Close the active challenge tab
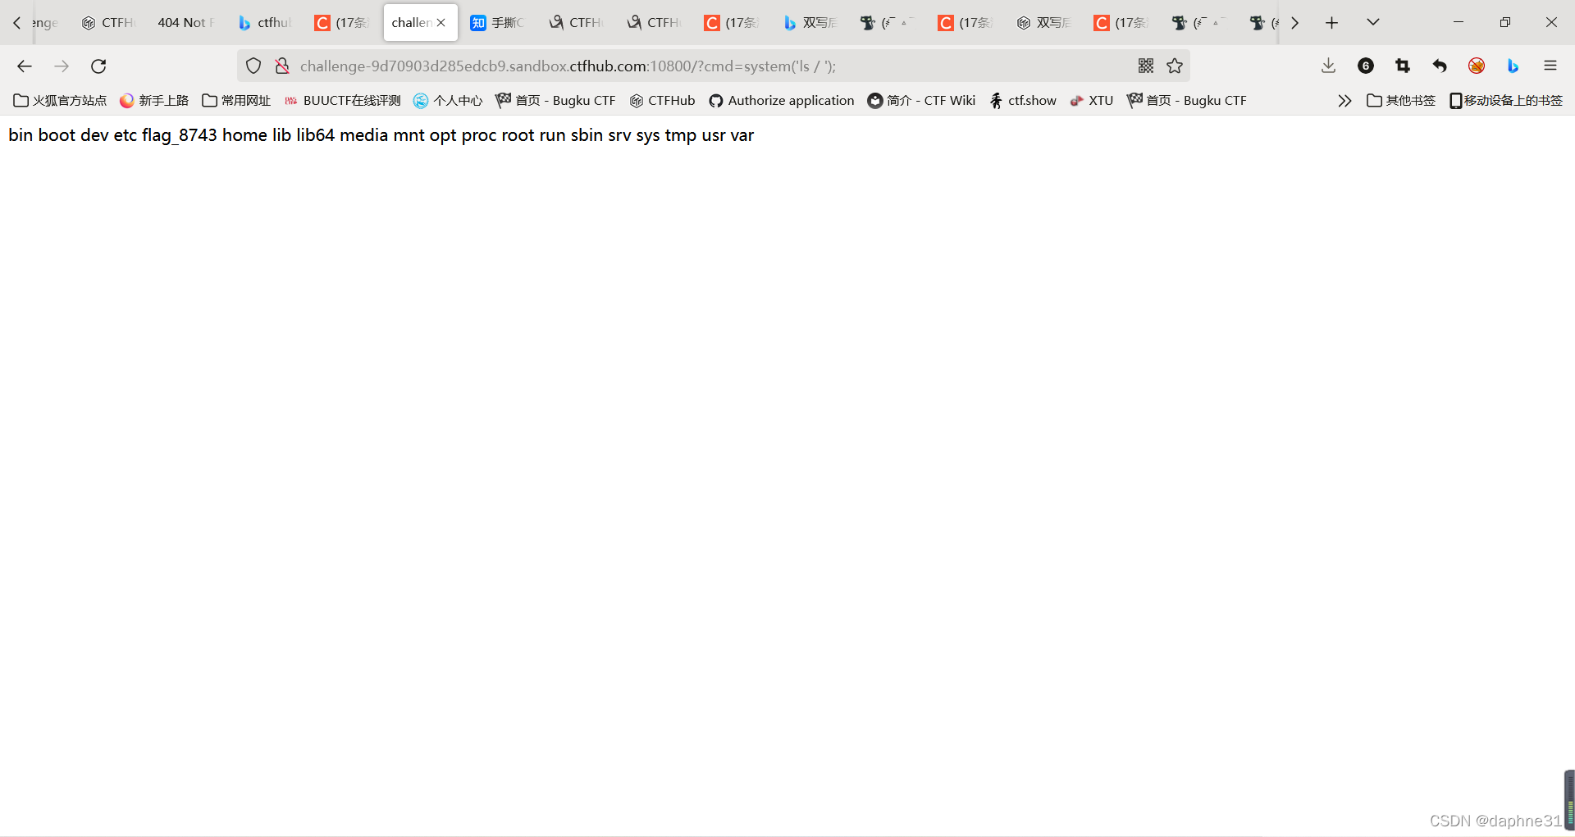 [441, 23]
